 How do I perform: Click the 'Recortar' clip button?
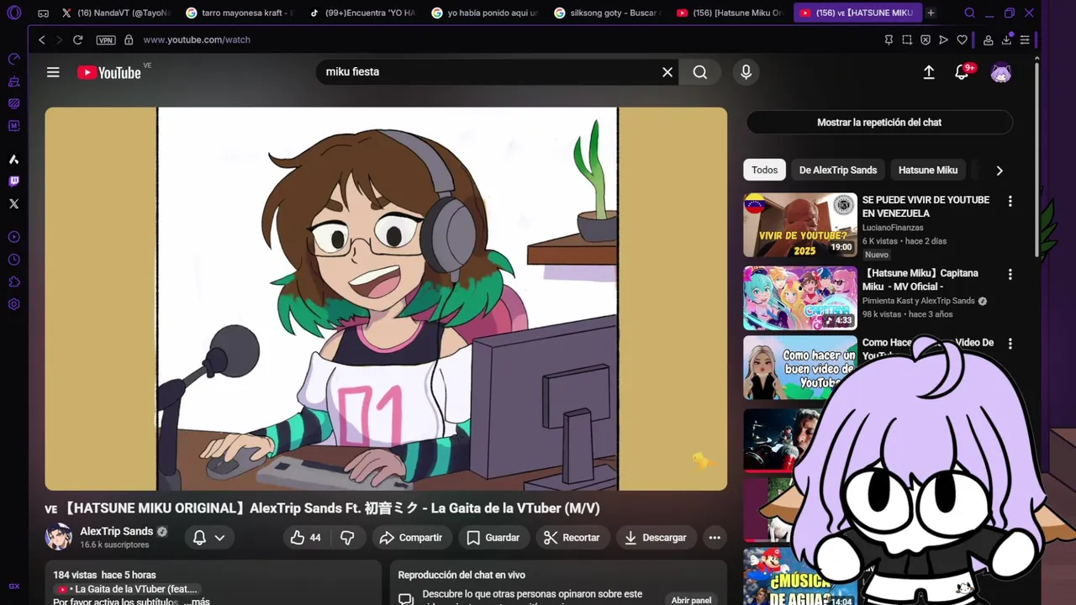pos(572,538)
